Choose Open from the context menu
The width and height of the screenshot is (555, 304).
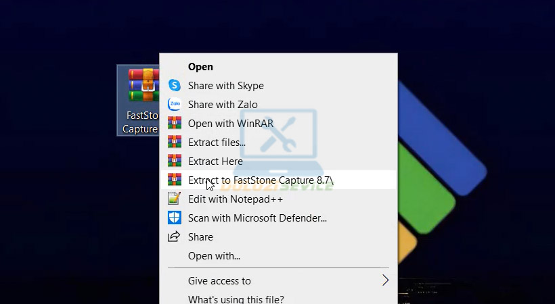[x=200, y=67]
